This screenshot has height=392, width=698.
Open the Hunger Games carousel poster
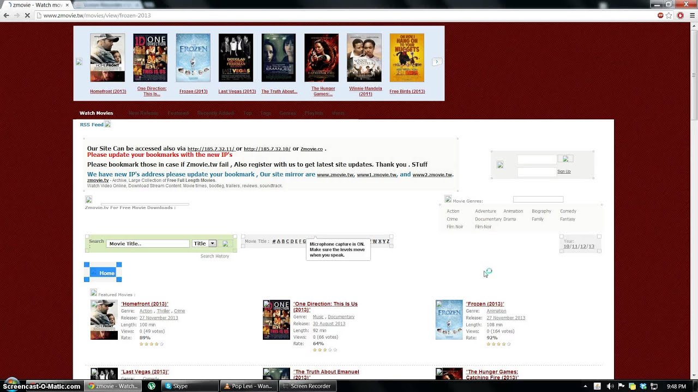322,58
